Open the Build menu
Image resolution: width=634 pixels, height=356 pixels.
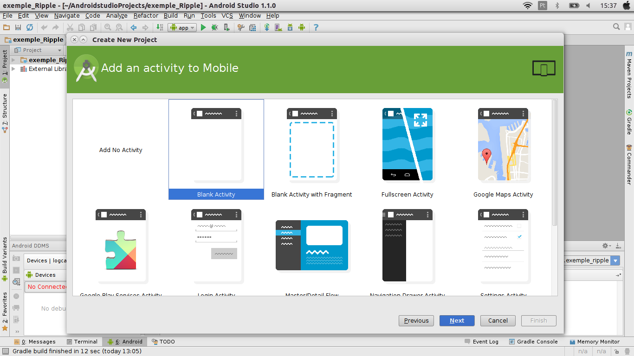(170, 15)
